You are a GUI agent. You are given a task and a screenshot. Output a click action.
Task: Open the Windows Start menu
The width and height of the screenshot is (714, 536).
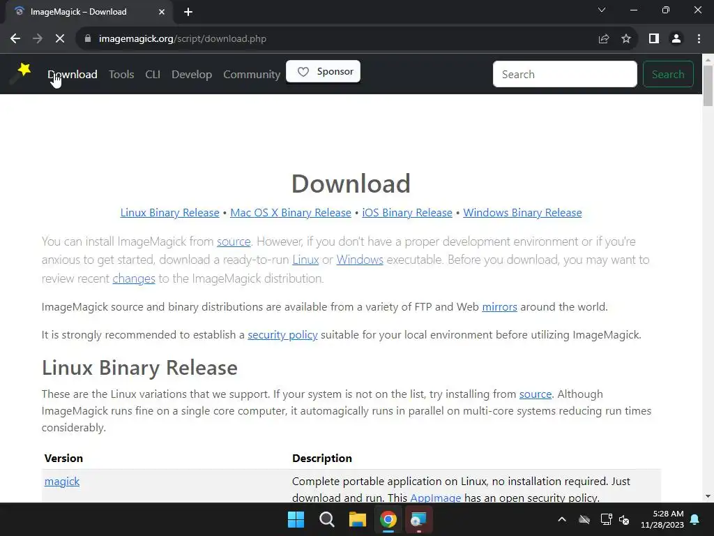pyautogui.click(x=296, y=519)
